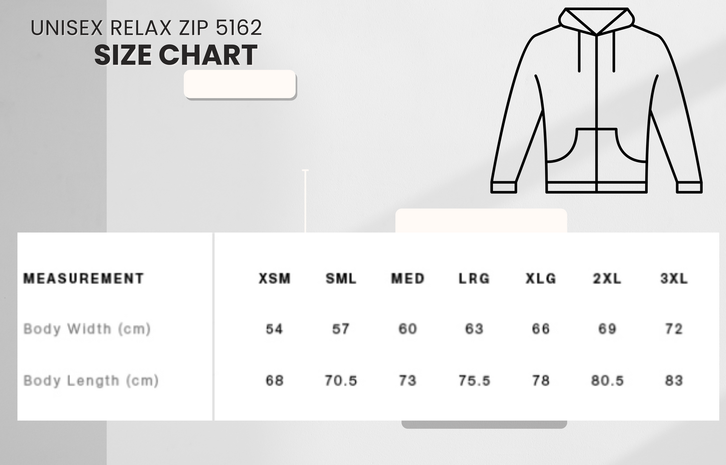Select the LRG size column header
Image resolution: width=726 pixels, height=465 pixels.
point(474,278)
